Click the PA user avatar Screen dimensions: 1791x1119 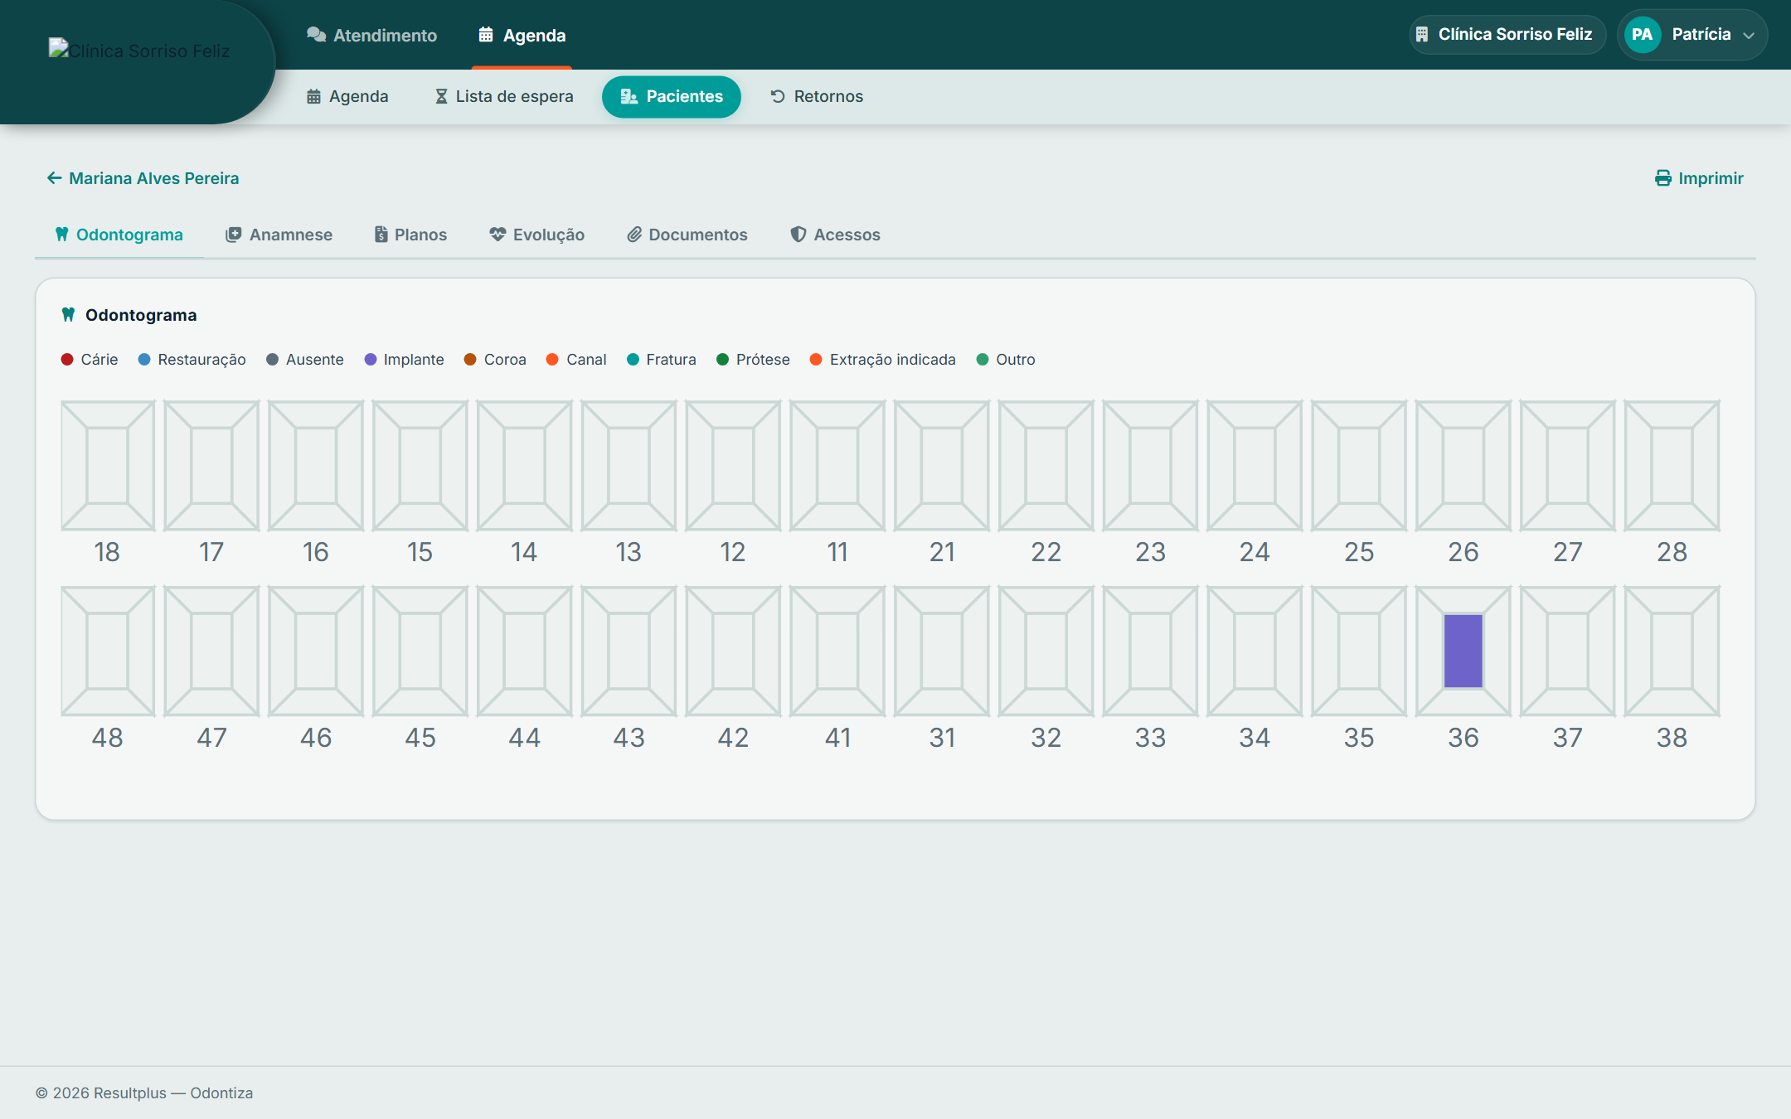pos(1642,34)
